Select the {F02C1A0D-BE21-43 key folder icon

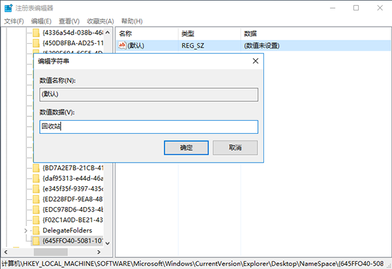[36, 220]
